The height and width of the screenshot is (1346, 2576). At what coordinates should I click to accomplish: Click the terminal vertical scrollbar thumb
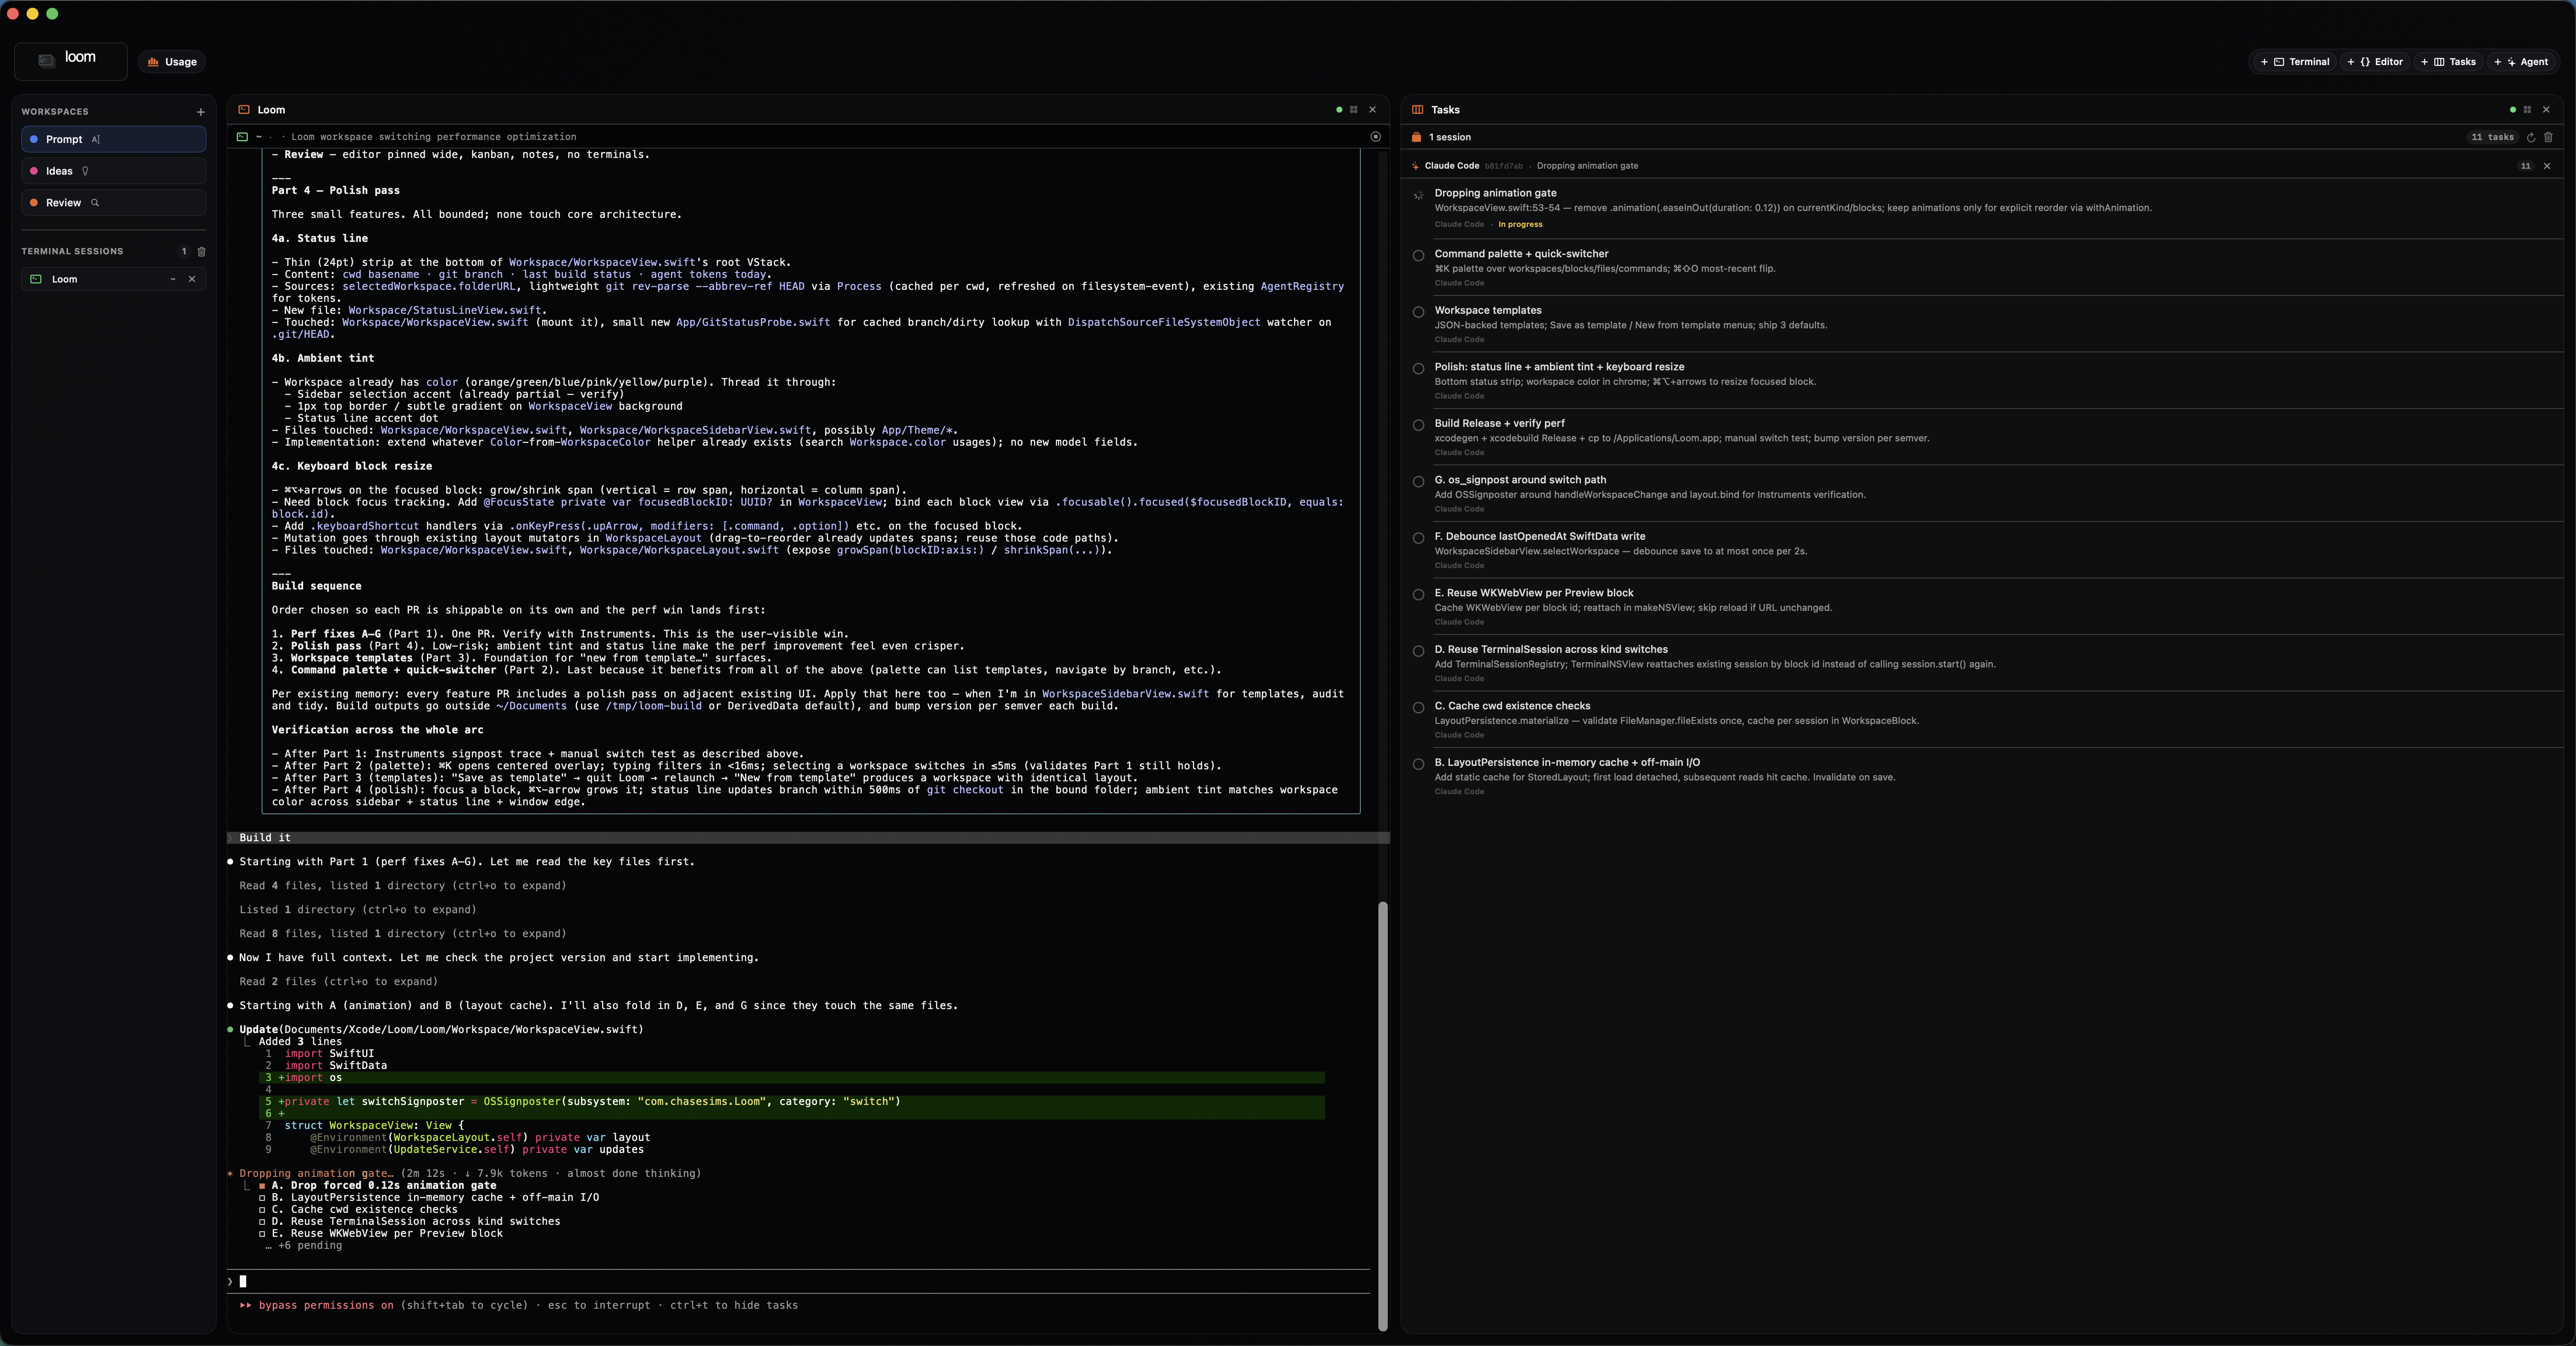coord(1383,1116)
